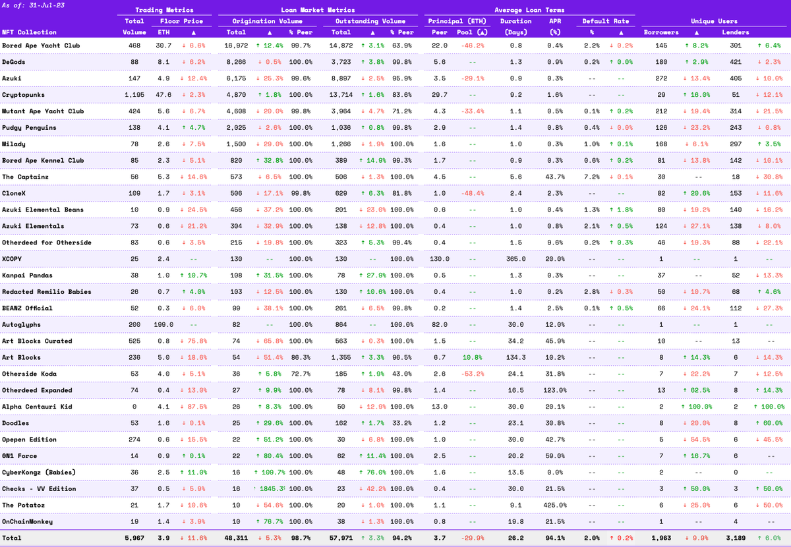791x547 pixels.
Task: Click Alpha Centauri Kid floor change 87.5%
Action: [194, 407]
